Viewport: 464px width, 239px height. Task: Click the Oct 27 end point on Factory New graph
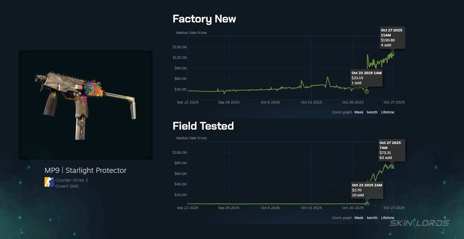394,53
